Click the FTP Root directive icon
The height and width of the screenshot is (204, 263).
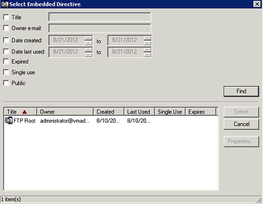click(8, 120)
